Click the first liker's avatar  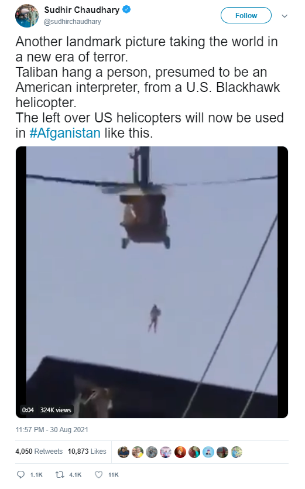pyautogui.click(x=124, y=452)
